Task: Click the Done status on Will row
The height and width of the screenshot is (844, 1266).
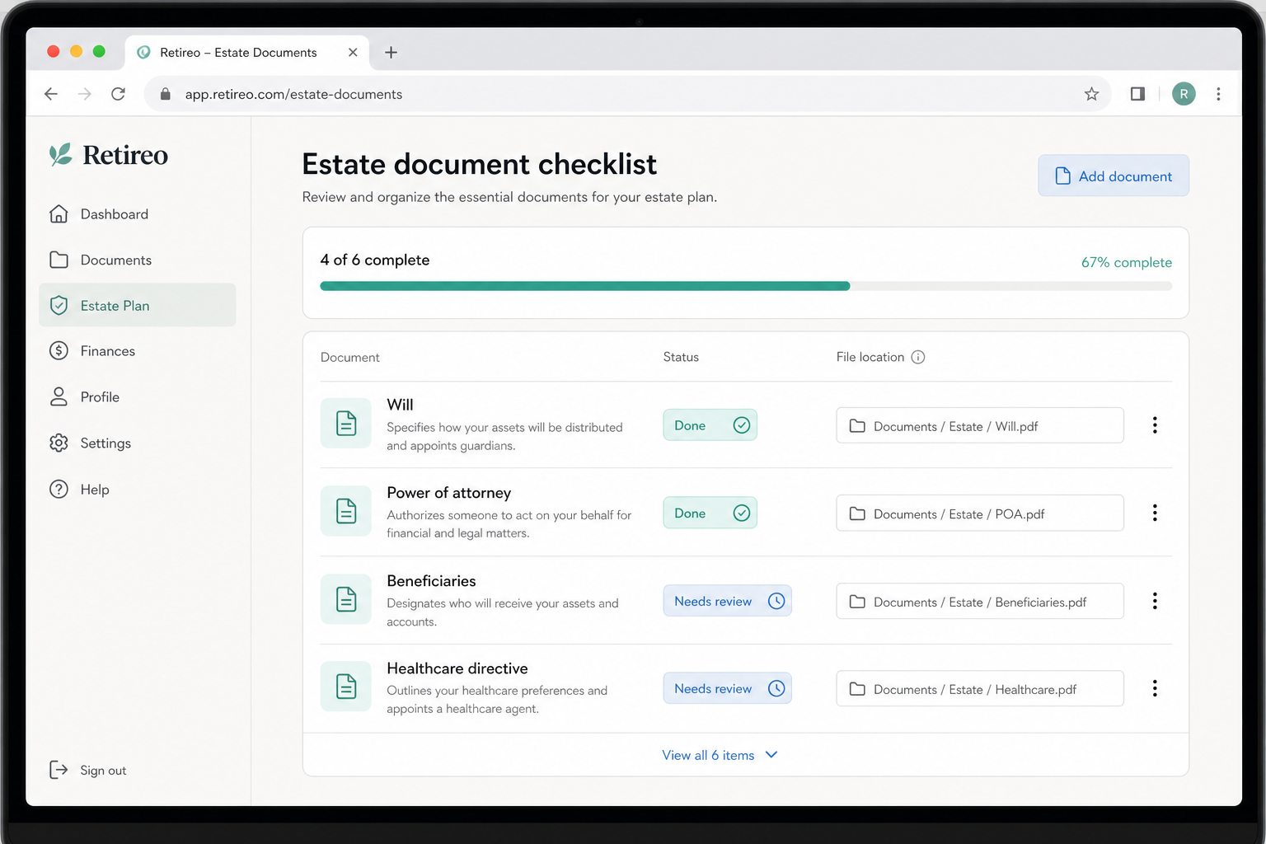Action: pos(710,425)
